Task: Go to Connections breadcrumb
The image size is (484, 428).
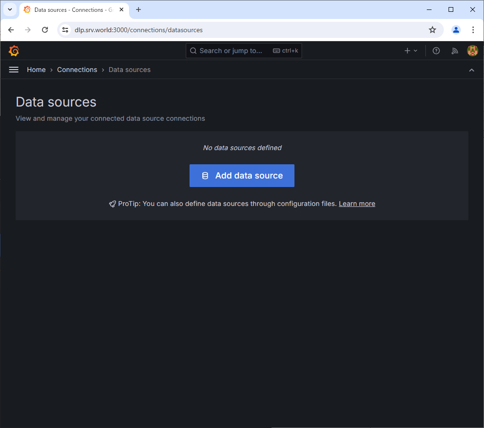Action: (77, 70)
